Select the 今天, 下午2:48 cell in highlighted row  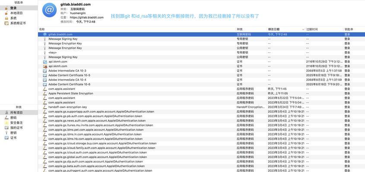pyautogui.click(x=277, y=34)
